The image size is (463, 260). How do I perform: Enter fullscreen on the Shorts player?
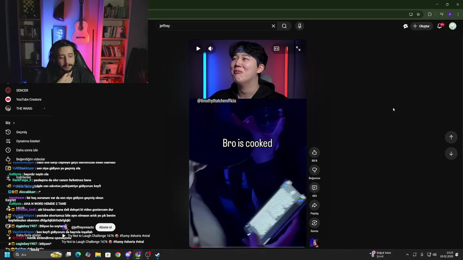click(298, 48)
